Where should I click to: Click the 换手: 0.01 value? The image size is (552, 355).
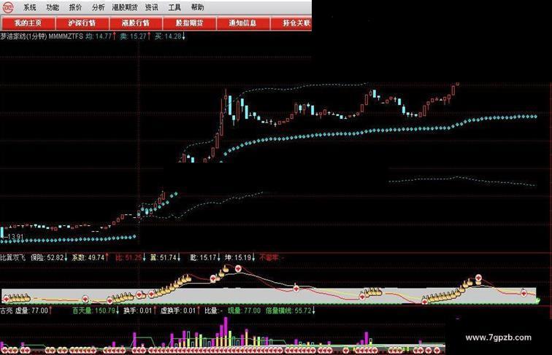pos(139,311)
